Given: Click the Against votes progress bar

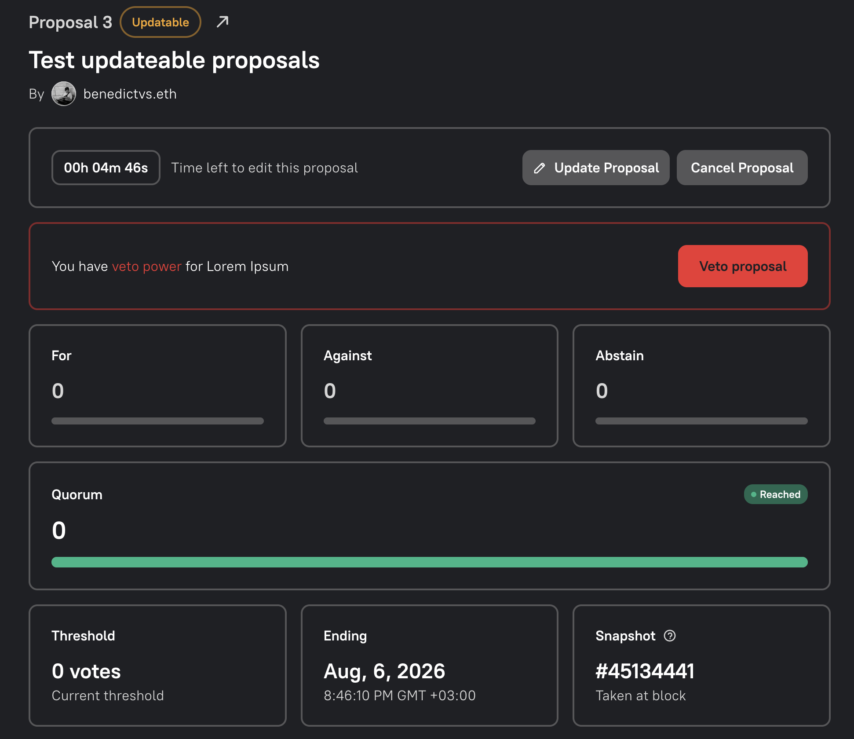Looking at the screenshot, I should coord(429,421).
